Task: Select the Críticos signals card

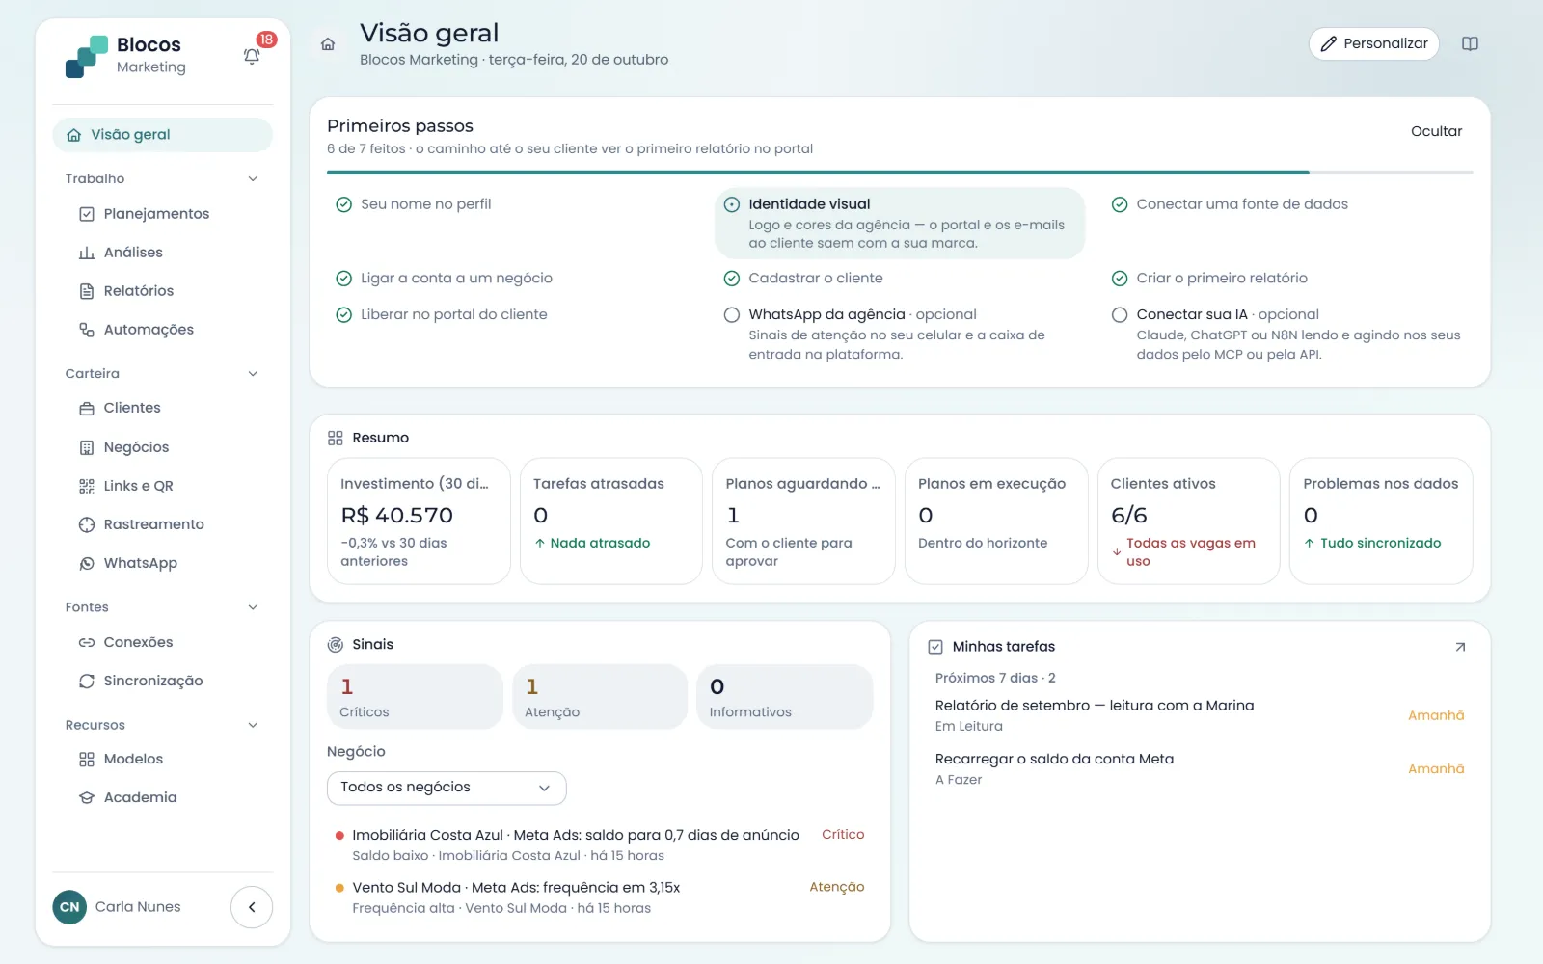Action: 415,697
